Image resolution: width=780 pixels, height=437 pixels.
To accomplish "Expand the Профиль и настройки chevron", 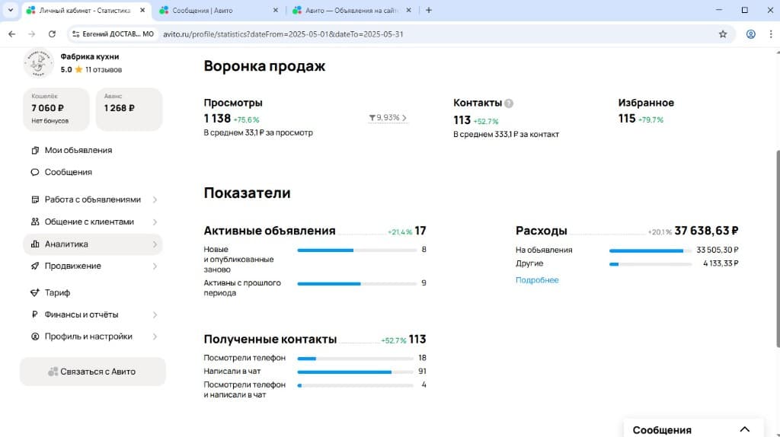I will pos(155,337).
